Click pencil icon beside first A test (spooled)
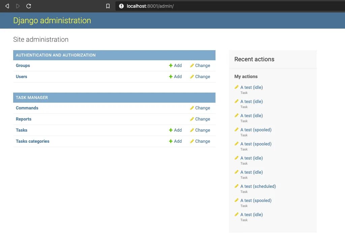Image resolution: width=345 pixels, height=237 pixels. (236, 130)
